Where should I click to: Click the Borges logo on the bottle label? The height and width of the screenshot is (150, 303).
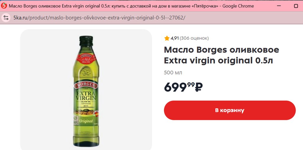[86, 86]
